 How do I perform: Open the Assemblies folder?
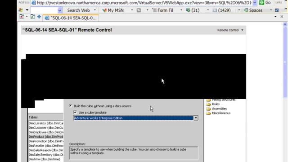click(x=217, y=109)
